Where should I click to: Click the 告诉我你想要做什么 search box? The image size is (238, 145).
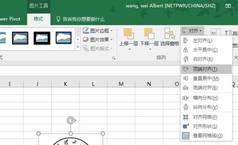coord(83,19)
